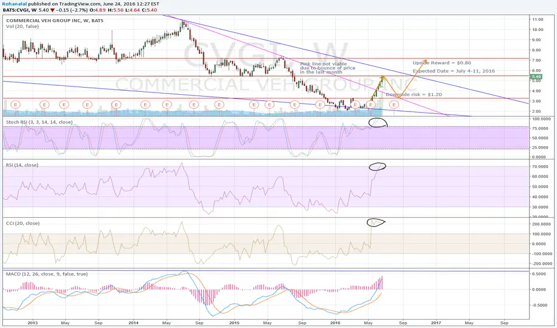Click the -200.0000 CCI scale value
This screenshot has height=328, width=557.
tap(541, 264)
